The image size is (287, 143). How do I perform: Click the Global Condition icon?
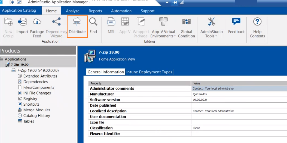187,22
